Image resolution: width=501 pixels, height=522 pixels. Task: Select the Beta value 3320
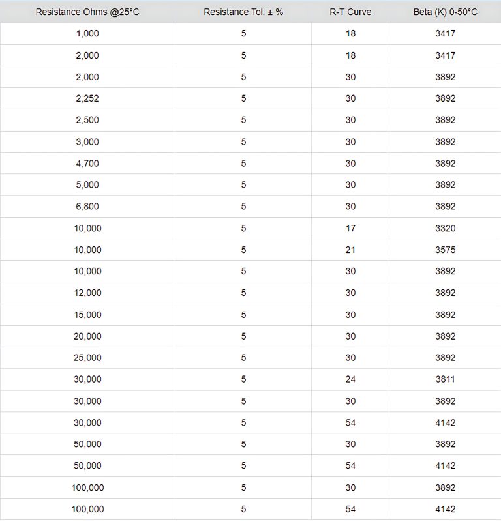(445, 228)
